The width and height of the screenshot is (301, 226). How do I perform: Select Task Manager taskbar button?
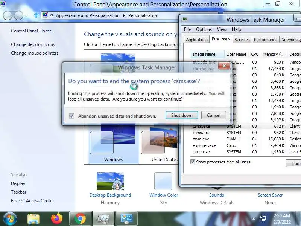103,219
